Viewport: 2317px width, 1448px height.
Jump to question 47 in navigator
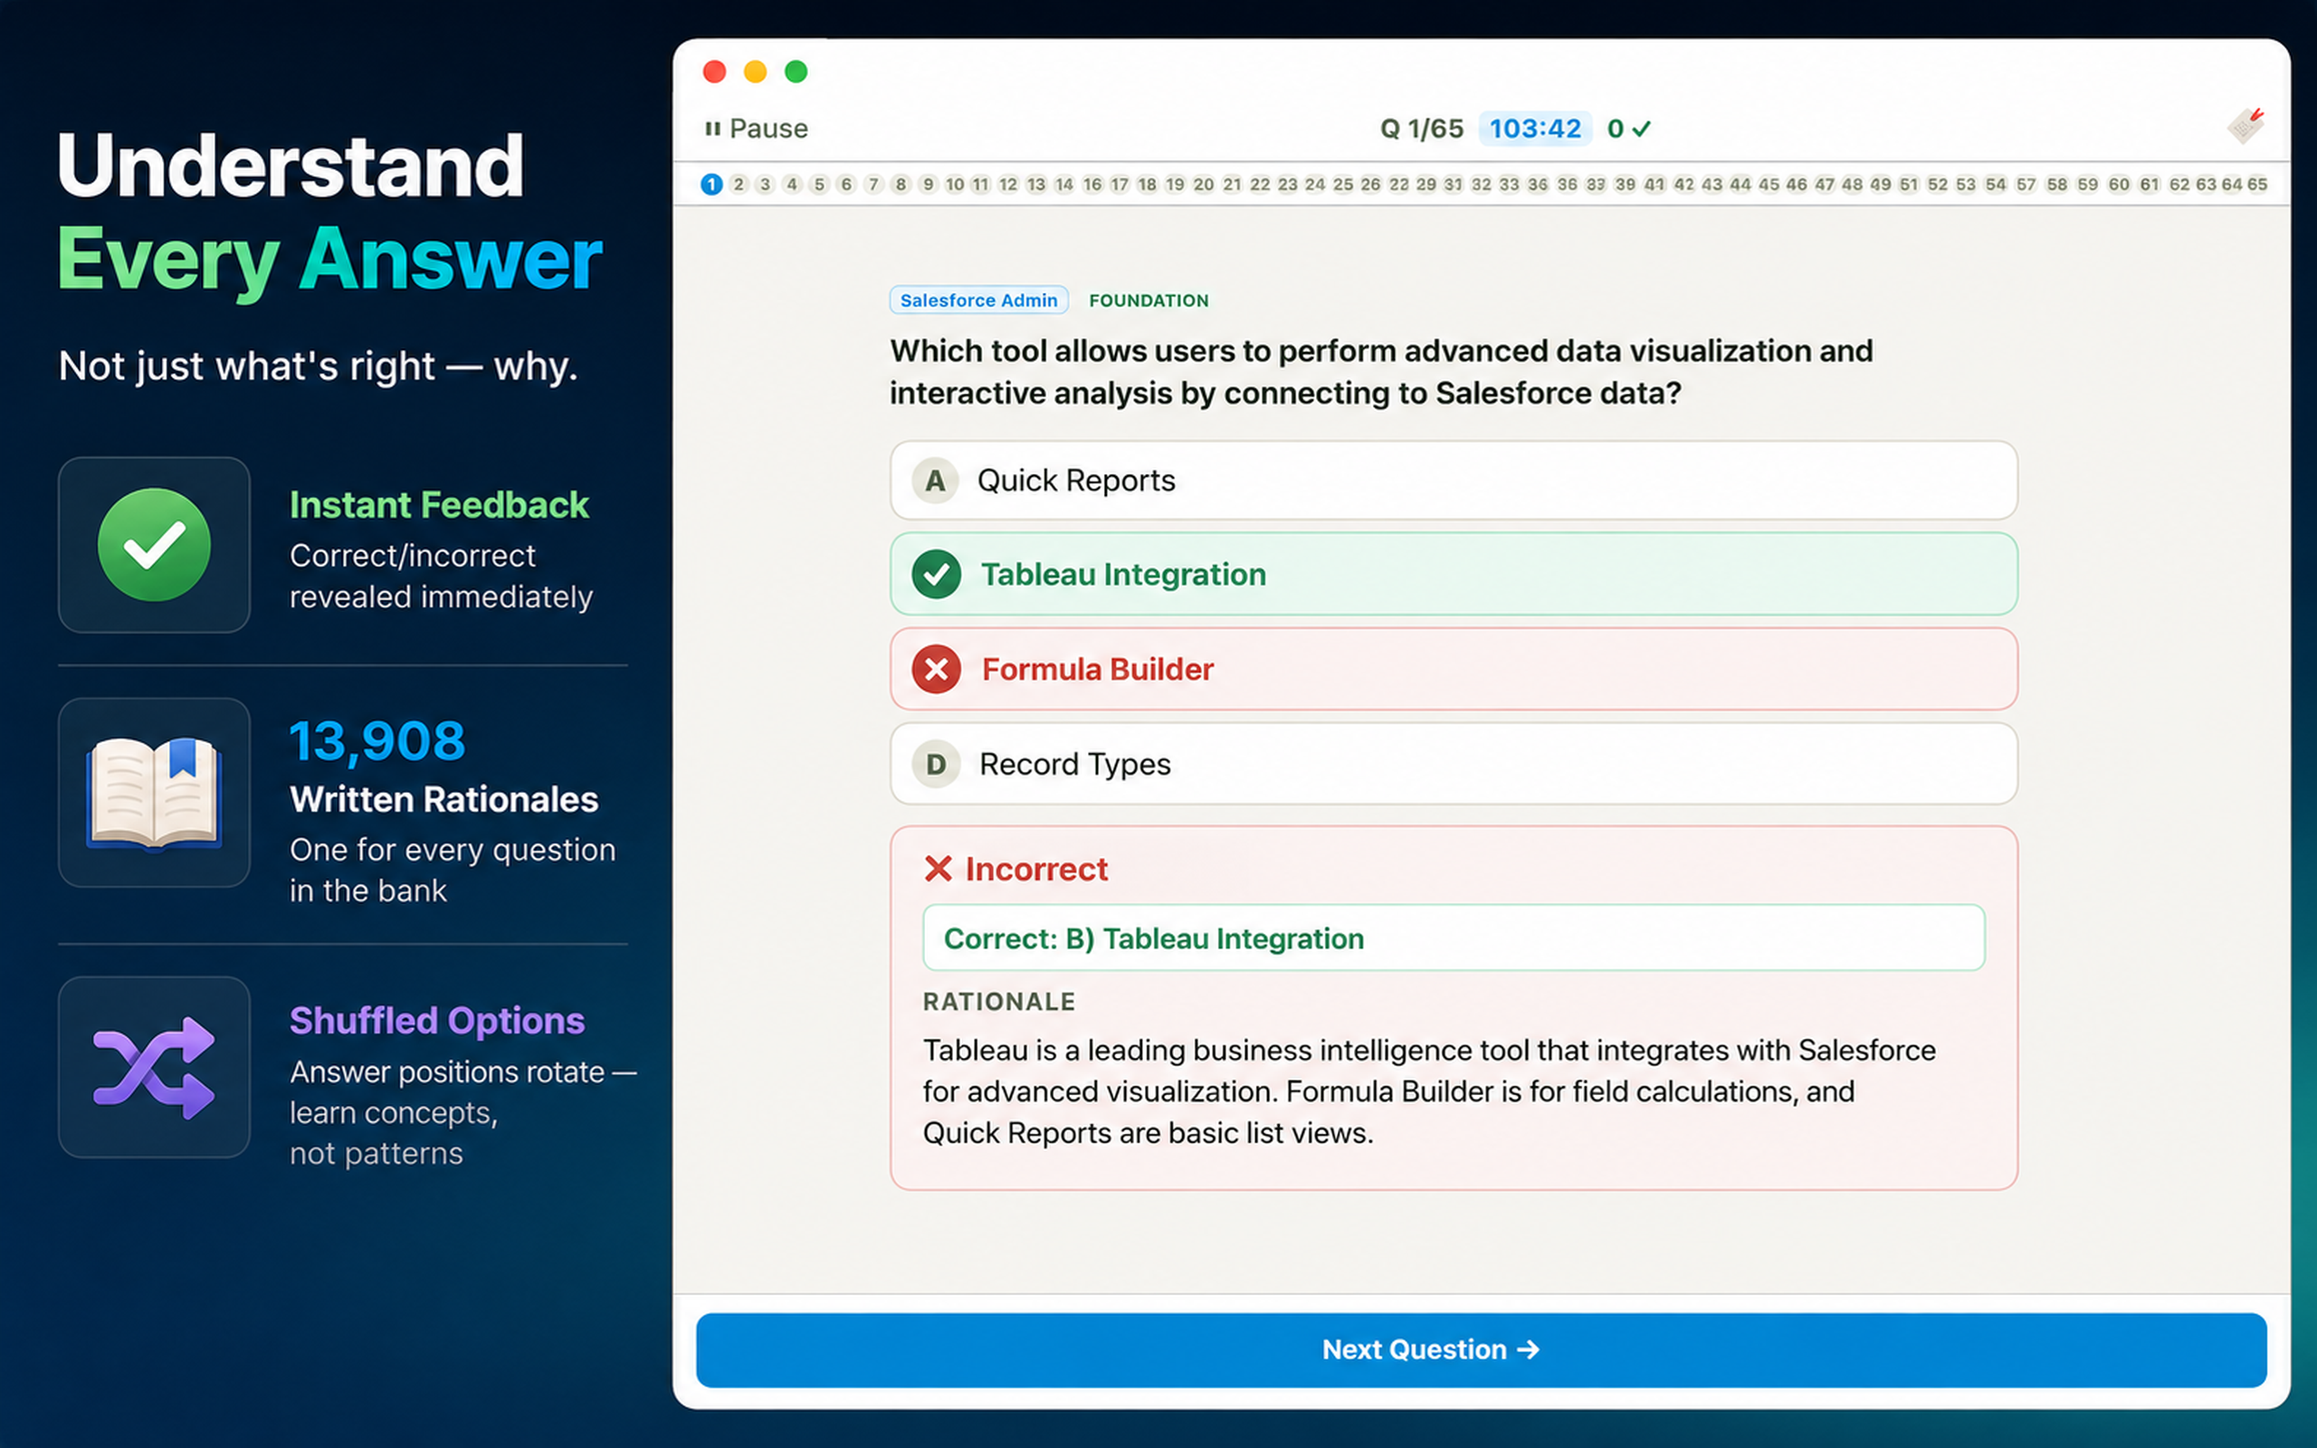click(1825, 184)
